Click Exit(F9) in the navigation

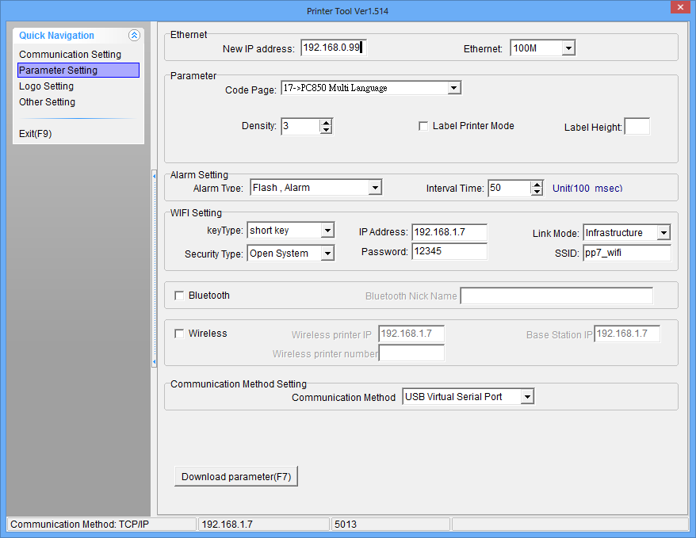(35, 134)
